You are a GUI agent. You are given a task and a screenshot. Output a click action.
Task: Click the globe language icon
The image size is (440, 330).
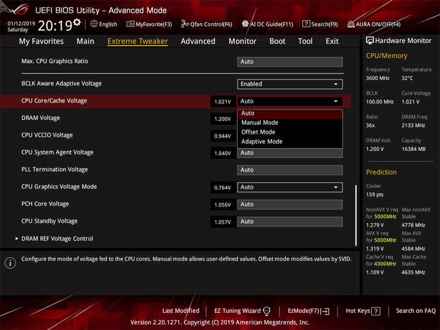click(94, 24)
